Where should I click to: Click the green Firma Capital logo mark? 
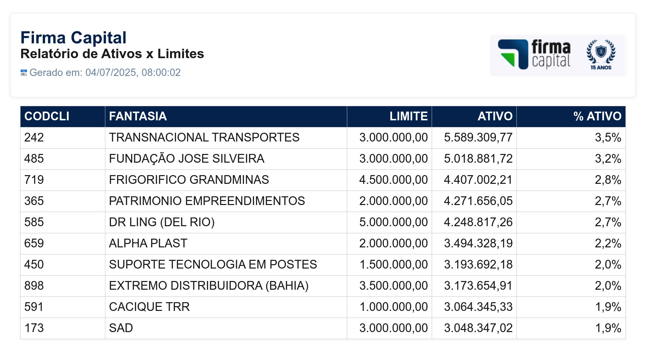[513, 54]
